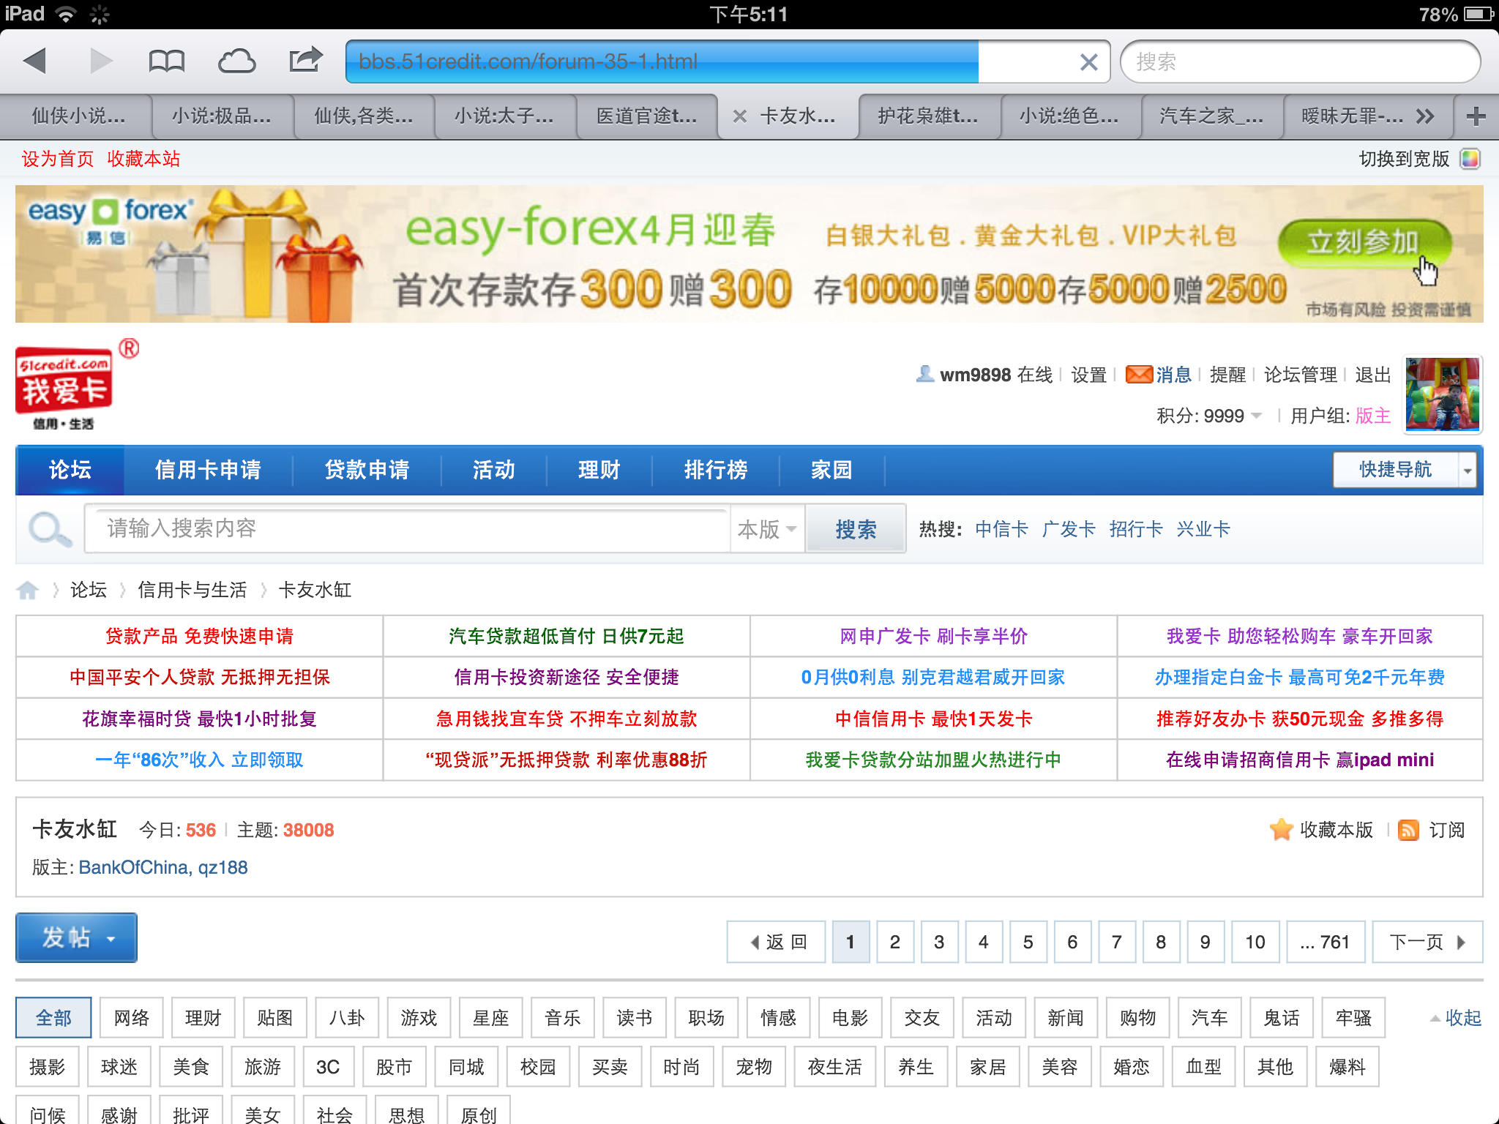The width and height of the screenshot is (1499, 1124).
Task: Click 下一页 next page button
Action: pos(1427,942)
